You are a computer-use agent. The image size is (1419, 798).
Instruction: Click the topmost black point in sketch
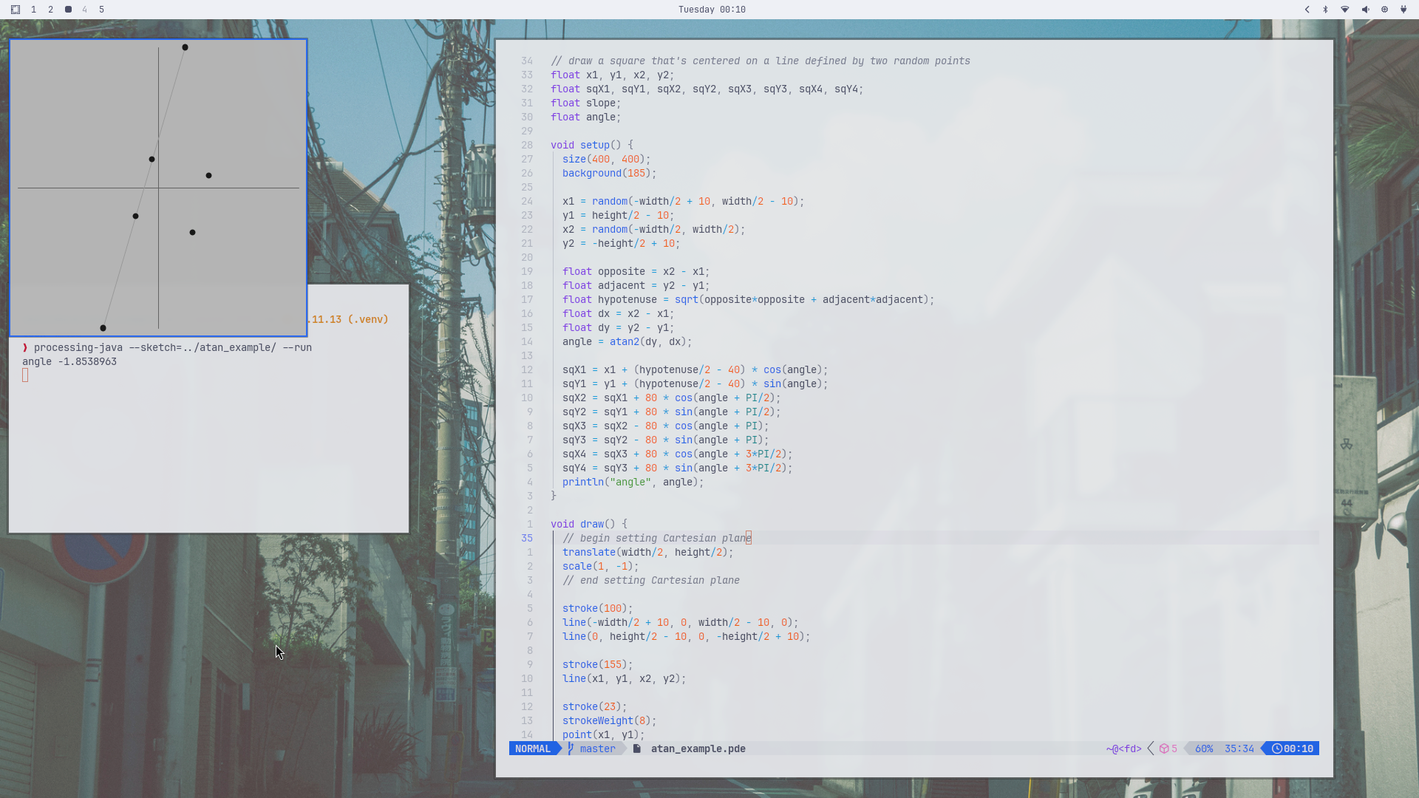(185, 47)
